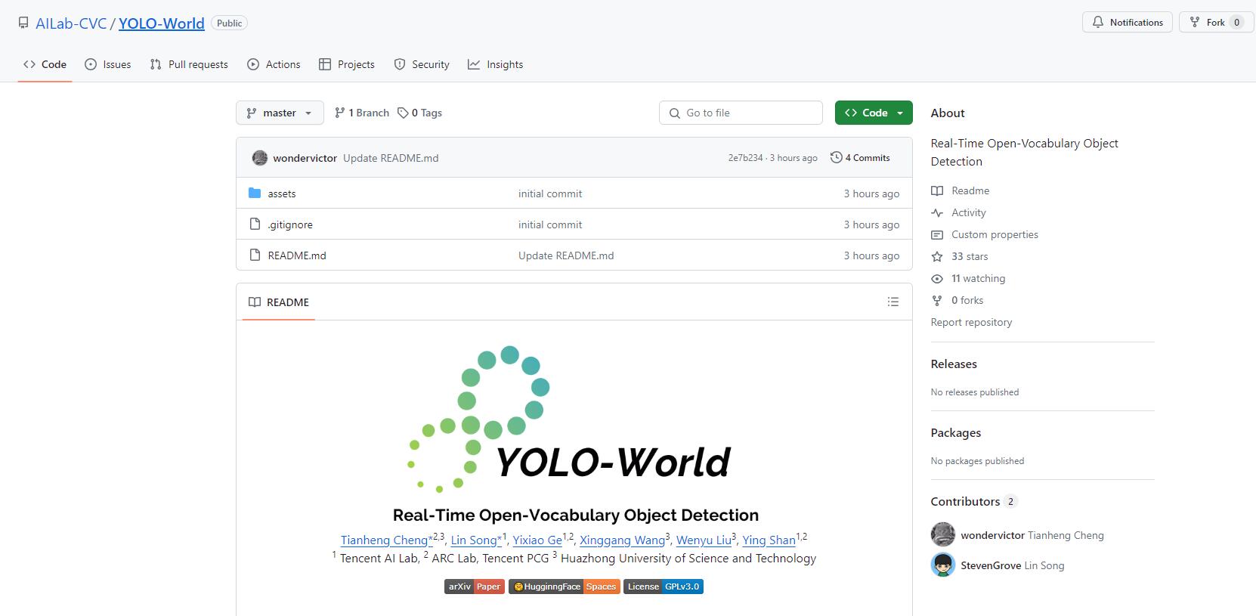Open the Activity link in About
This screenshot has height=616, width=1256.
tap(959, 212)
